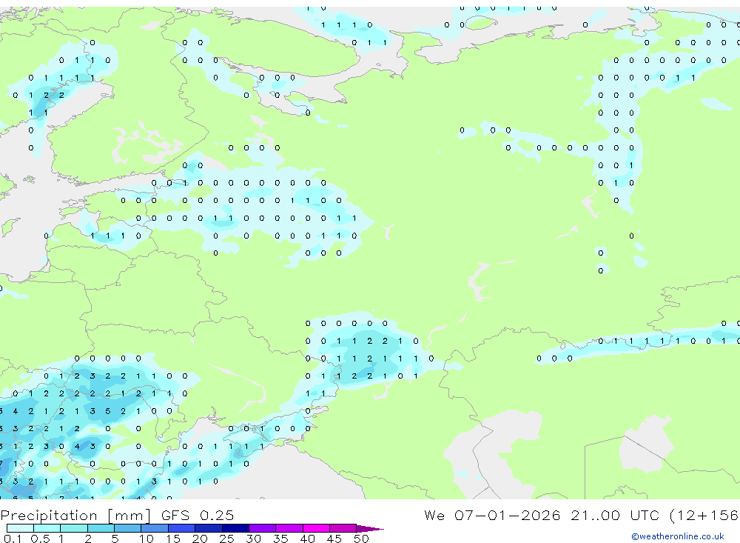Click the 40–45 mm magenta legend swatch
The image size is (740, 543).
pyautogui.click(x=316, y=528)
